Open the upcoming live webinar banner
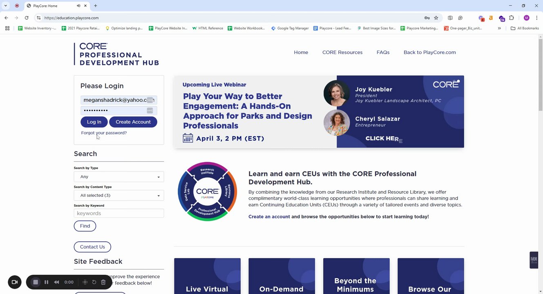This screenshot has width=543, height=294. pos(319,111)
